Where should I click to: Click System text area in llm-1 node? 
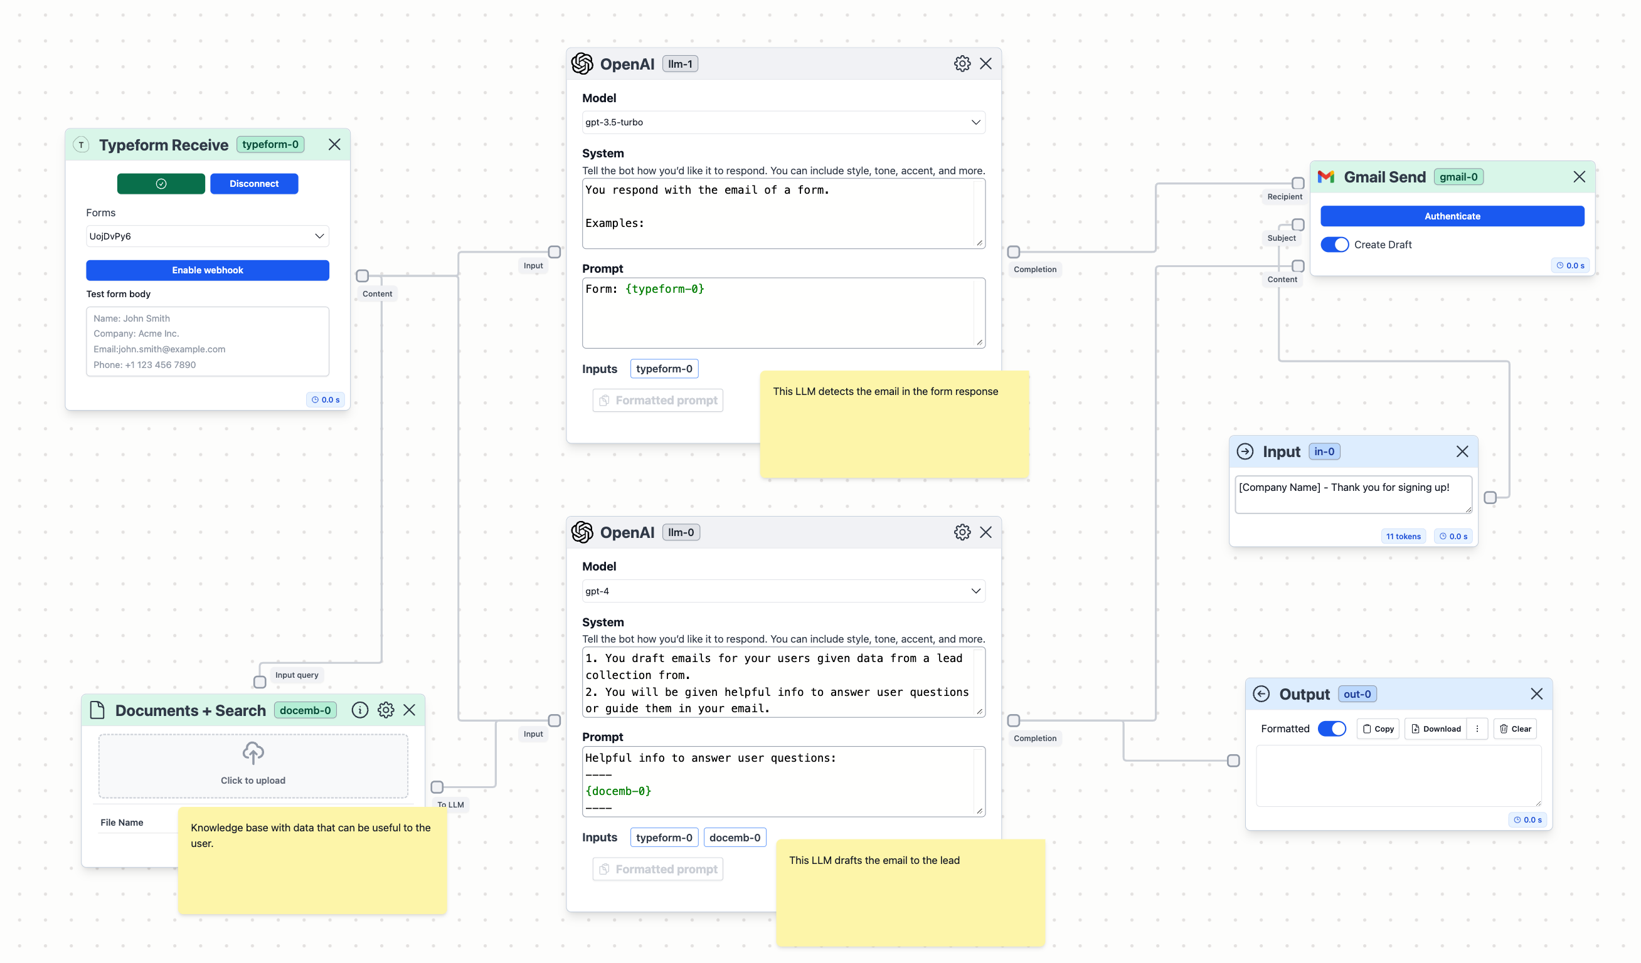783,213
